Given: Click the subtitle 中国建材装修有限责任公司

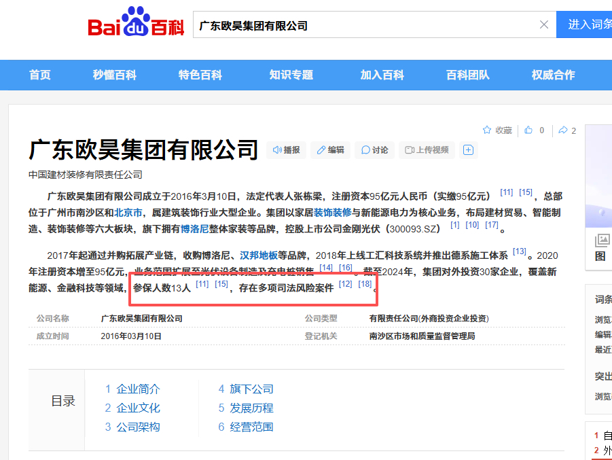Looking at the screenshot, I should pos(86,175).
